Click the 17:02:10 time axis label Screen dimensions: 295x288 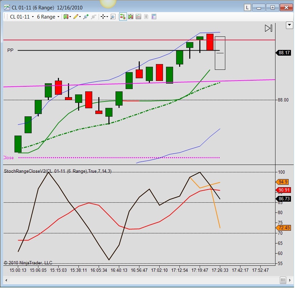pos(159,270)
